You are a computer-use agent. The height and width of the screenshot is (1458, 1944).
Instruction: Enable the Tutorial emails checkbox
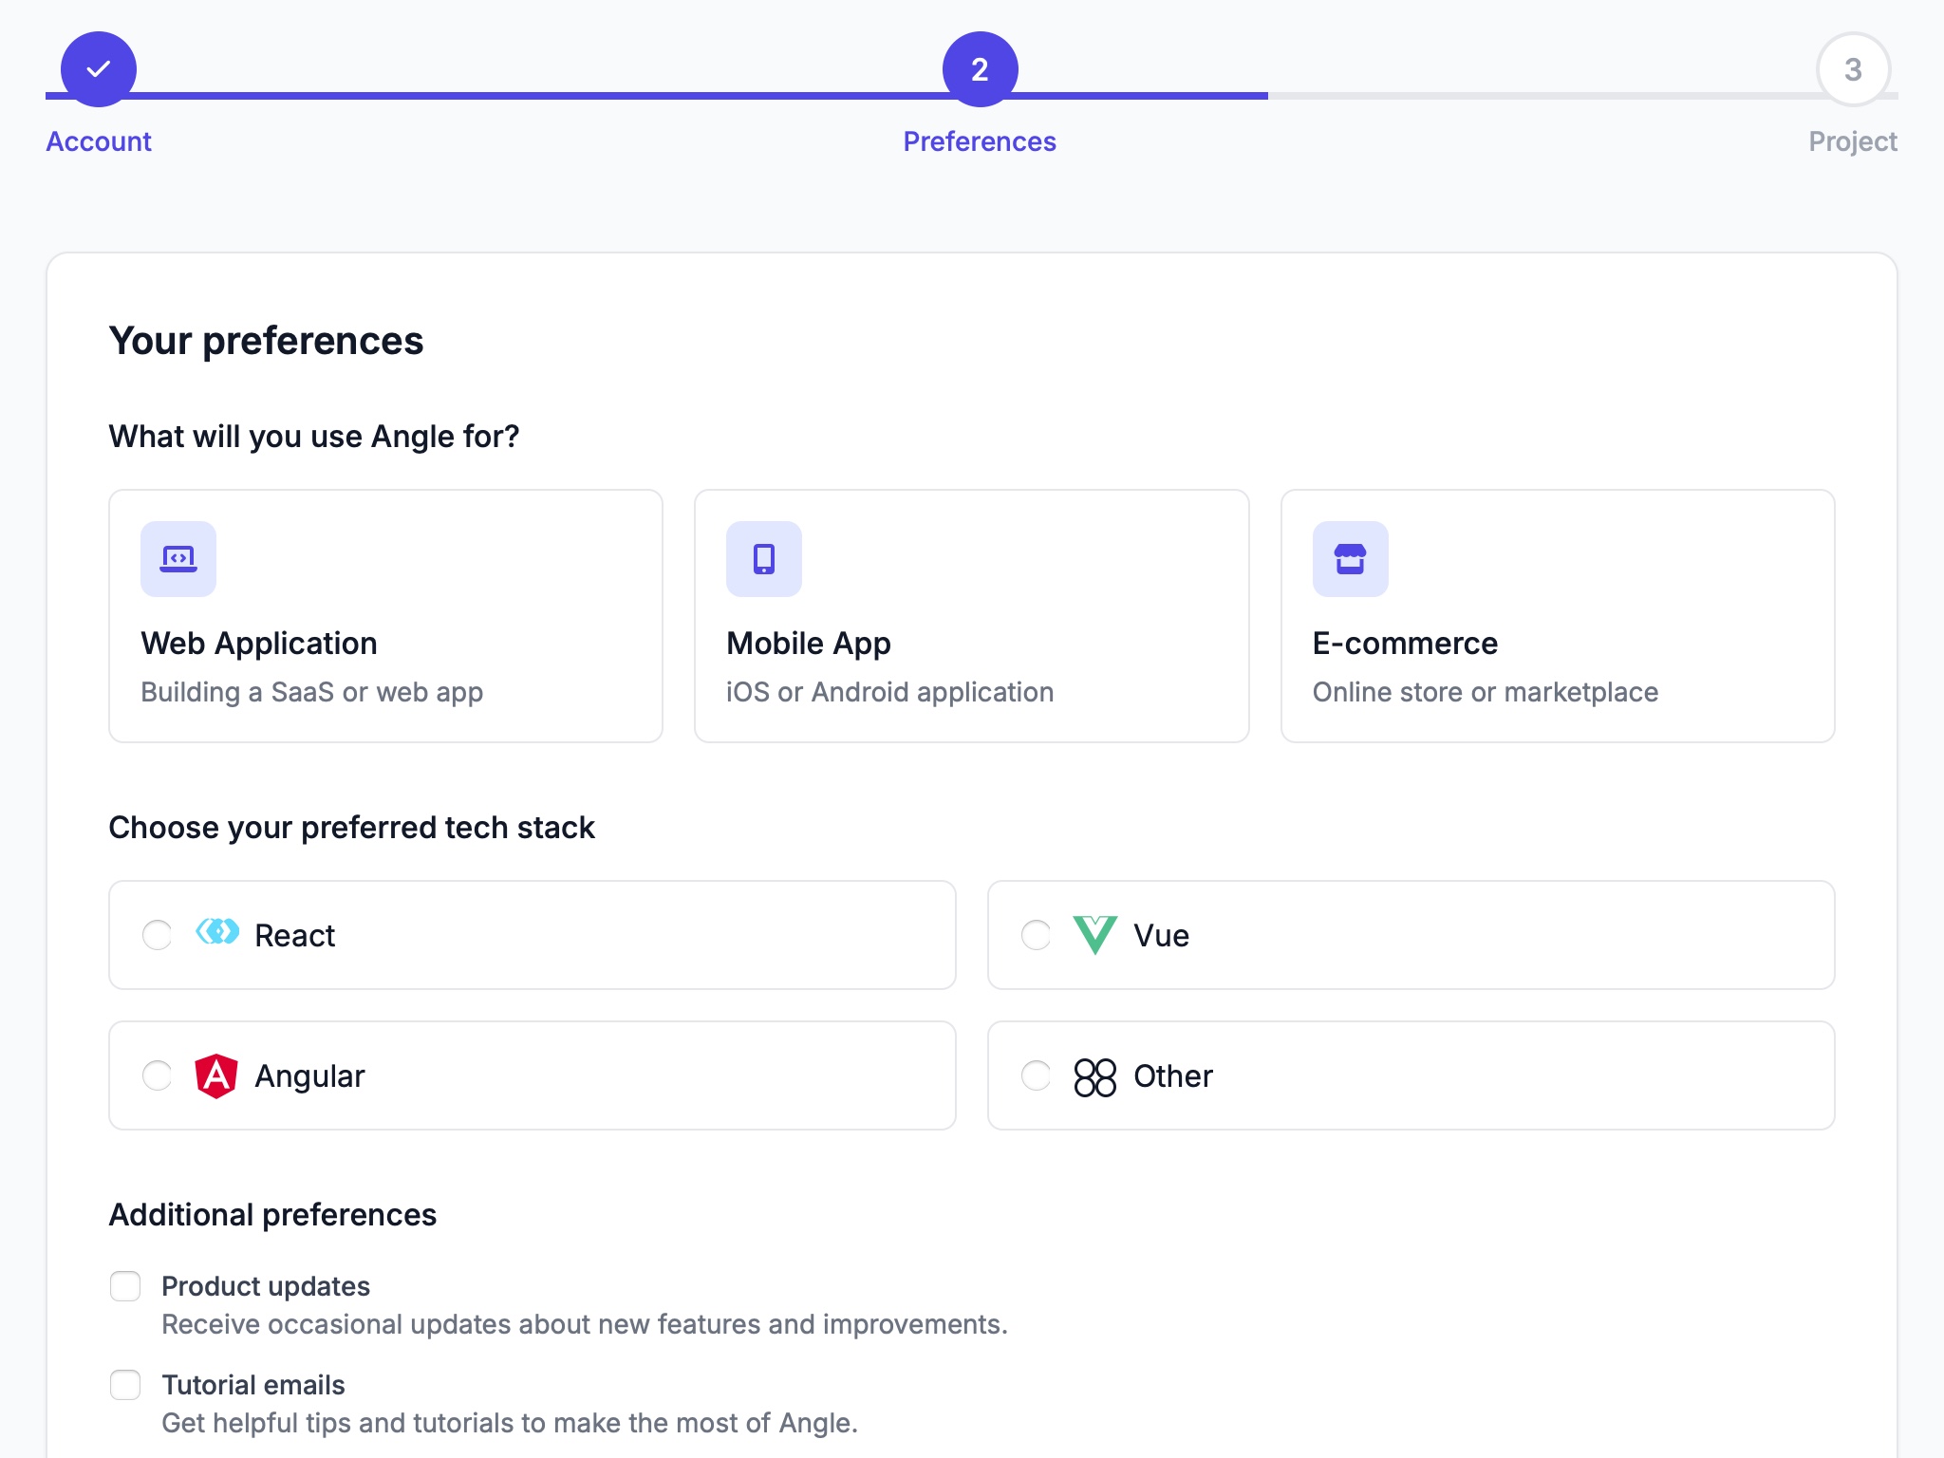pyautogui.click(x=124, y=1385)
